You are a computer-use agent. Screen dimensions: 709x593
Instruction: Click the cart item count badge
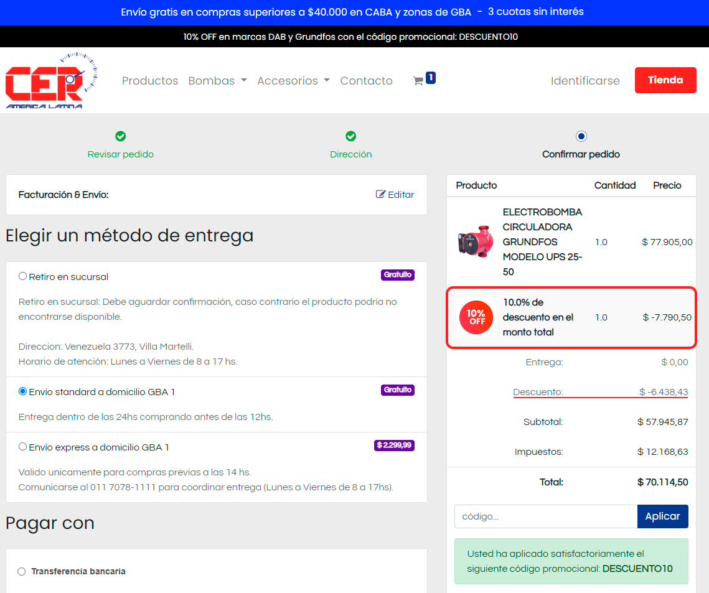point(431,78)
